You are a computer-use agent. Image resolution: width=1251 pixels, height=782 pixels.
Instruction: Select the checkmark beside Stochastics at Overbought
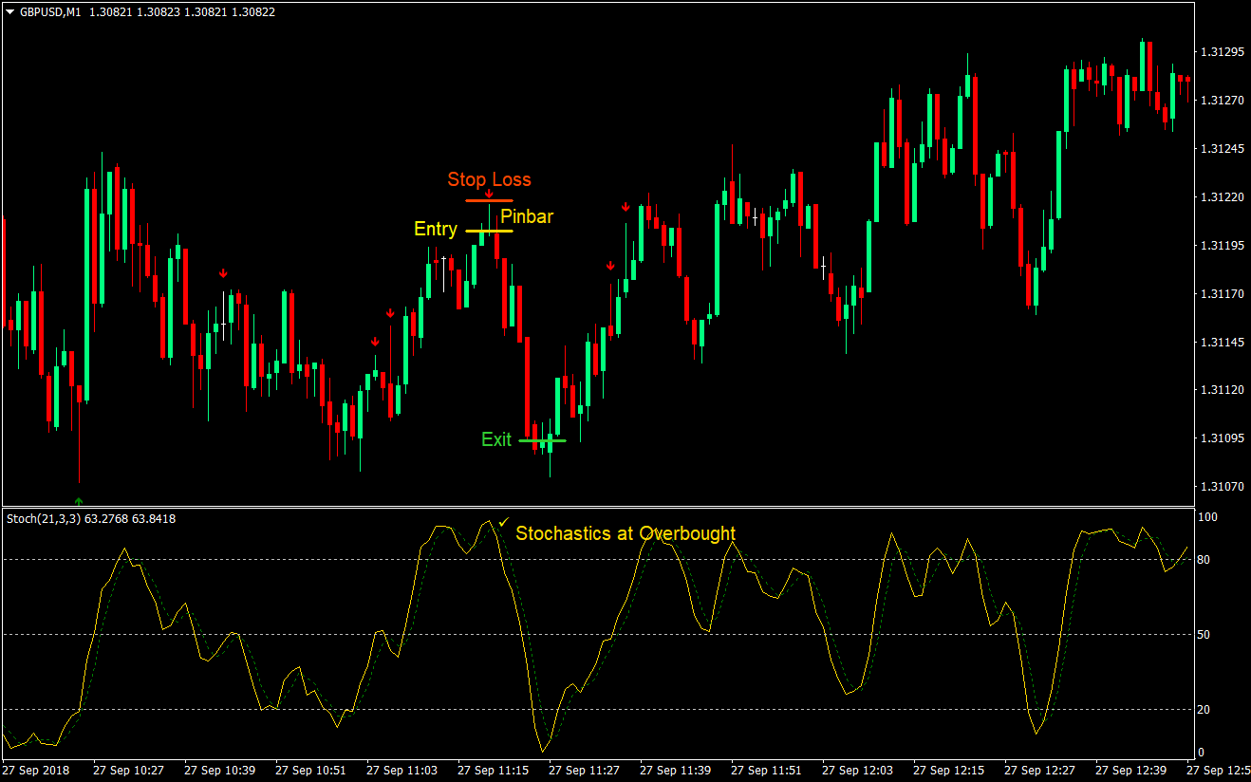pos(503,522)
